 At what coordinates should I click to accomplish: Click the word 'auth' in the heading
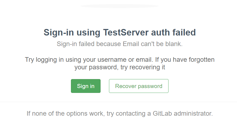[x=161, y=32]
